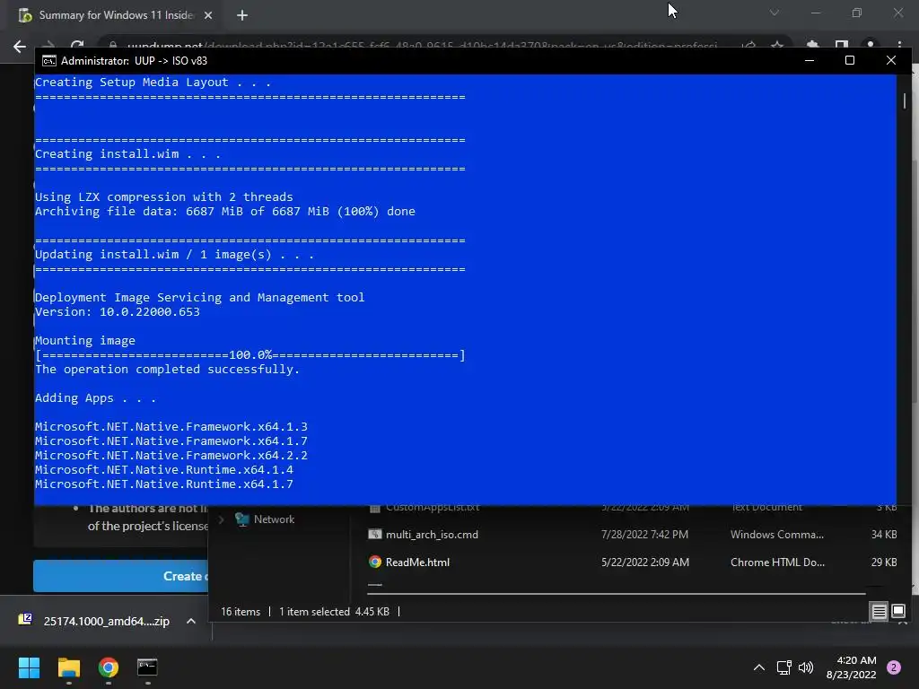
Task: Select Command Prompt icon in taskbar
Action: (x=147, y=667)
